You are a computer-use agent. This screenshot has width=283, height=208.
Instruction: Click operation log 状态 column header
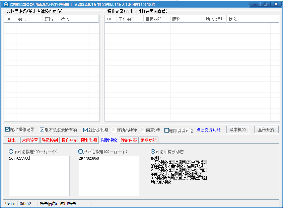click(x=249, y=19)
